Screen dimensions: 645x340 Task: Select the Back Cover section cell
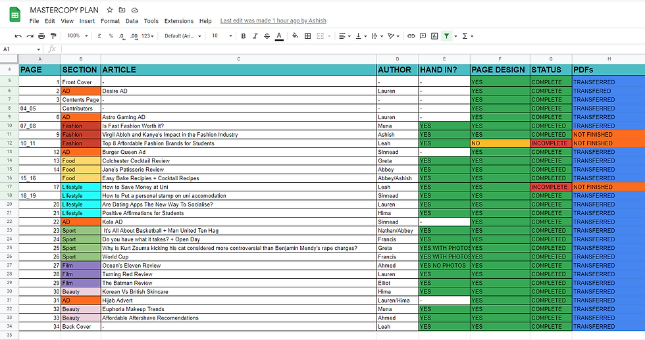[80, 326]
